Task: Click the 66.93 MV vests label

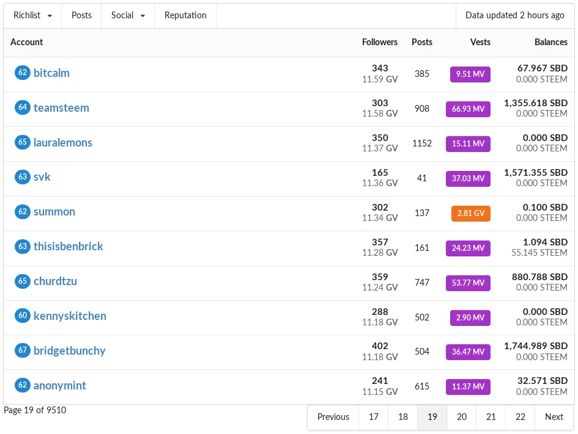Action: (x=468, y=109)
